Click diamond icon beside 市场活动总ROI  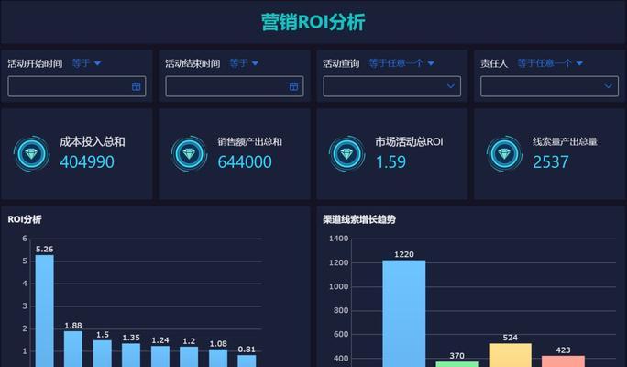click(346, 154)
